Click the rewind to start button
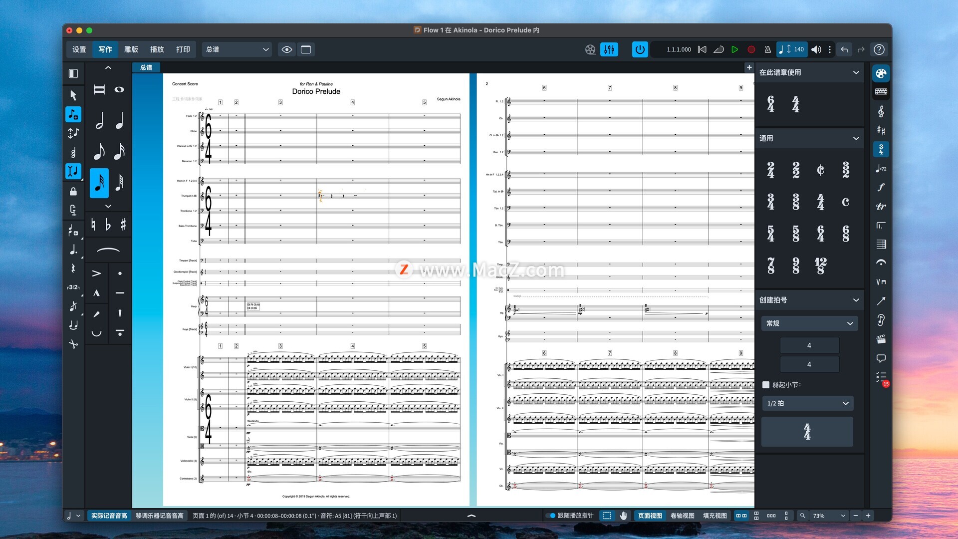The image size is (958, 539). coord(702,49)
